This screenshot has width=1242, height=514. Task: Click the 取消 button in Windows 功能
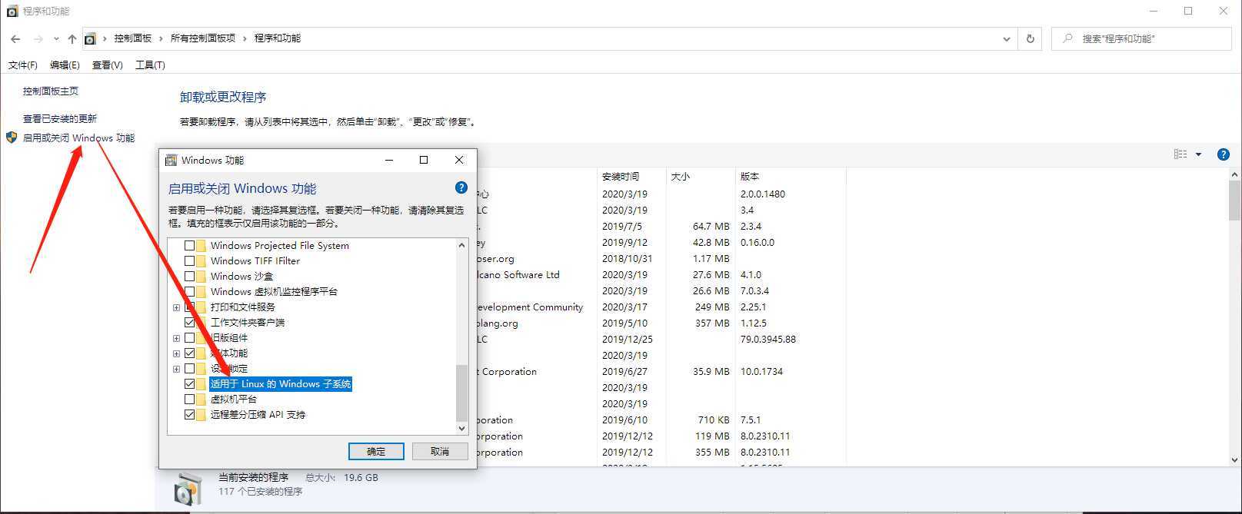pyautogui.click(x=440, y=451)
